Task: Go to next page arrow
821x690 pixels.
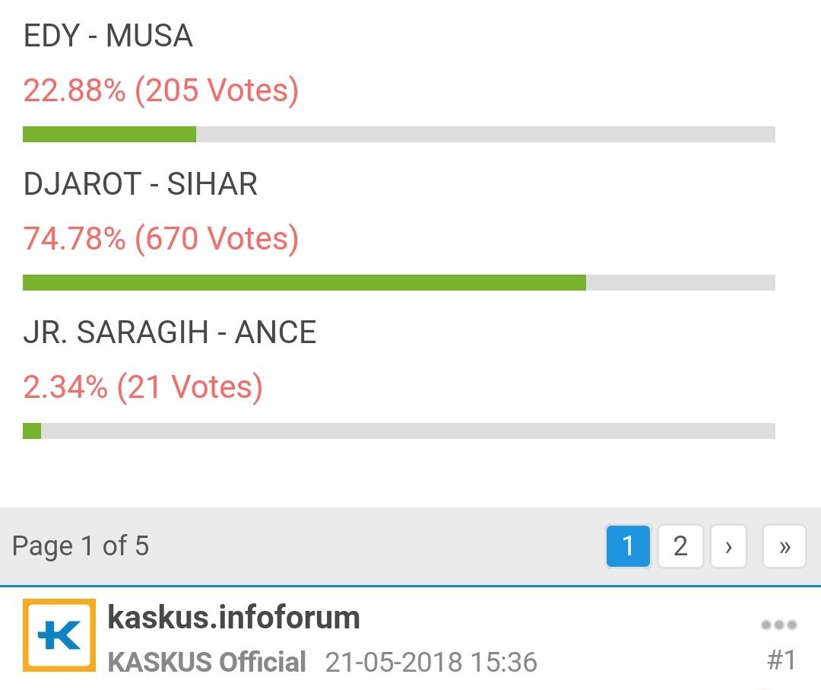Action: pyautogui.click(x=728, y=546)
